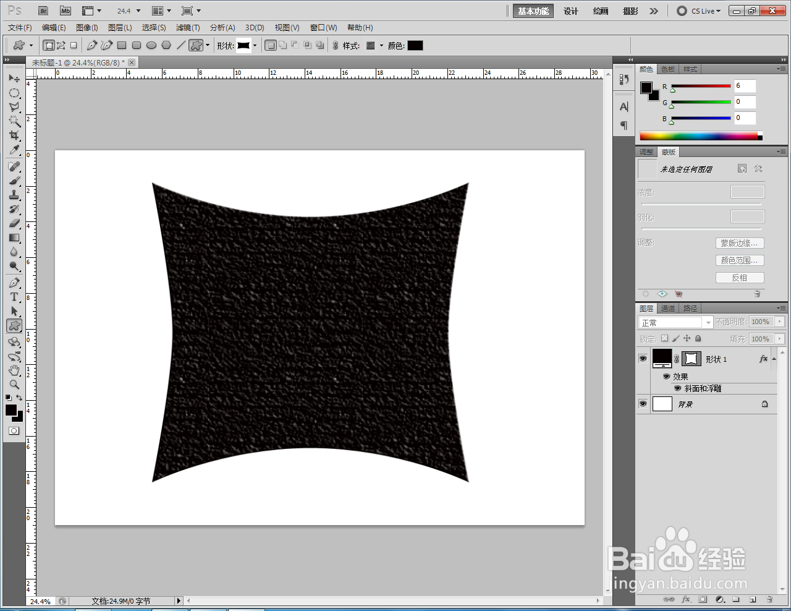Select the Magic Wand tool
Viewport: 791px width, 611px height.
(x=14, y=121)
